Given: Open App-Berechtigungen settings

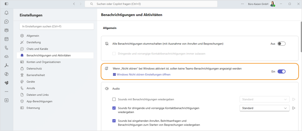Looking at the screenshot, I should pyautogui.click(x=55, y=101).
